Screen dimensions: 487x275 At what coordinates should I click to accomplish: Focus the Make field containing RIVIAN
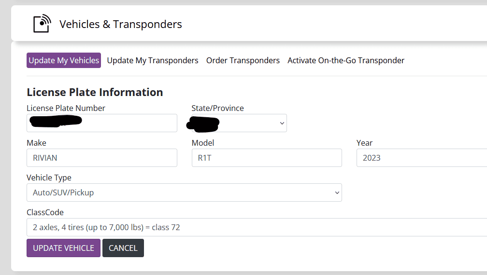click(x=102, y=158)
